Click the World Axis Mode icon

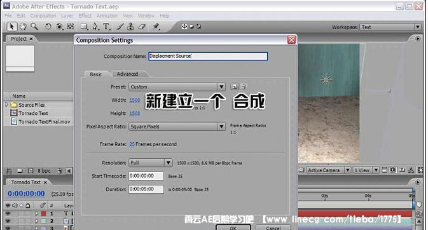[192, 27]
